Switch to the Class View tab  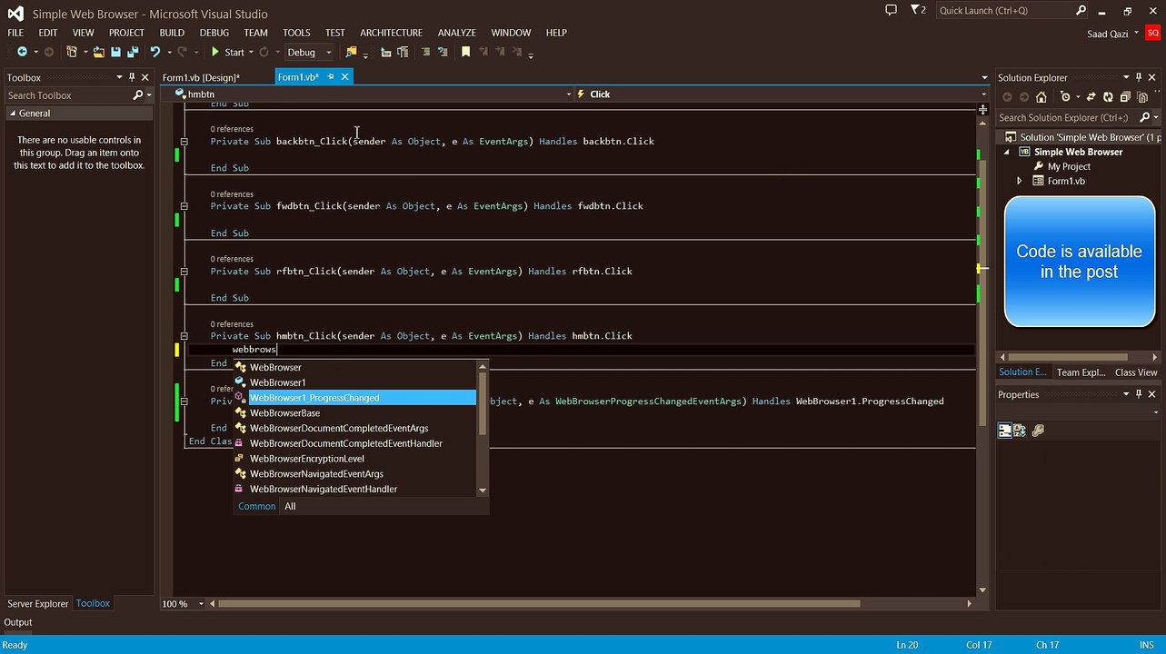[1136, 372]
